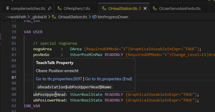215x112 pixels.
Task: Click the '// special nogoarea' comment
Action: point(55,43)
